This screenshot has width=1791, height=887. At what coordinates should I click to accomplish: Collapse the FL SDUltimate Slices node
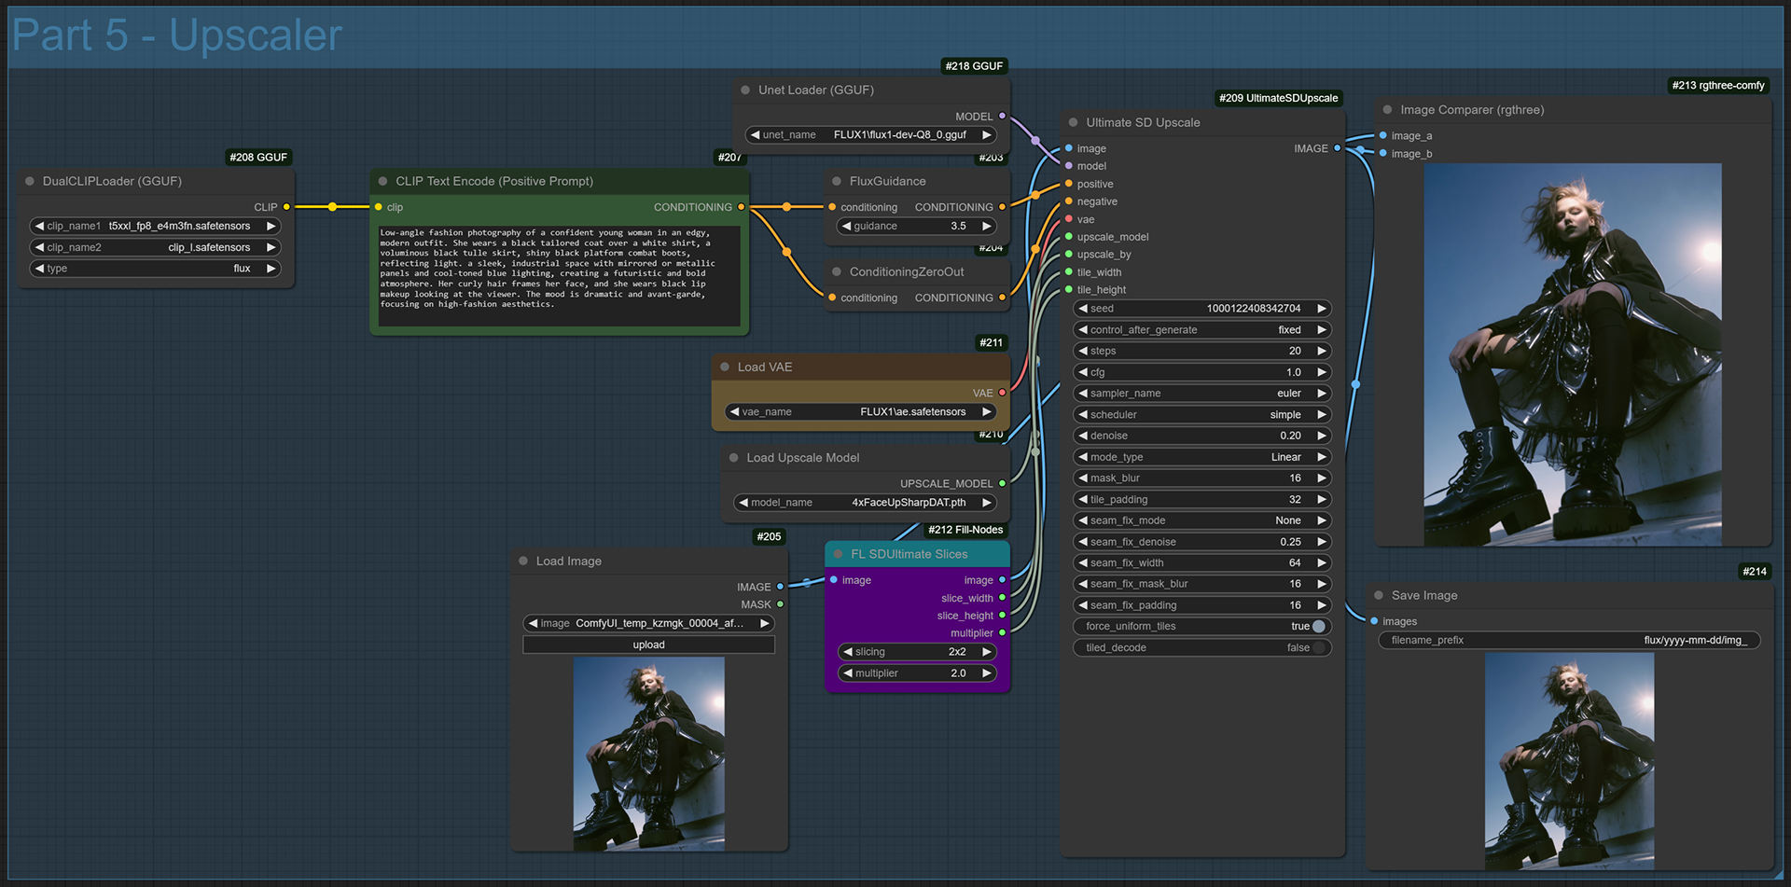[838, 554]
